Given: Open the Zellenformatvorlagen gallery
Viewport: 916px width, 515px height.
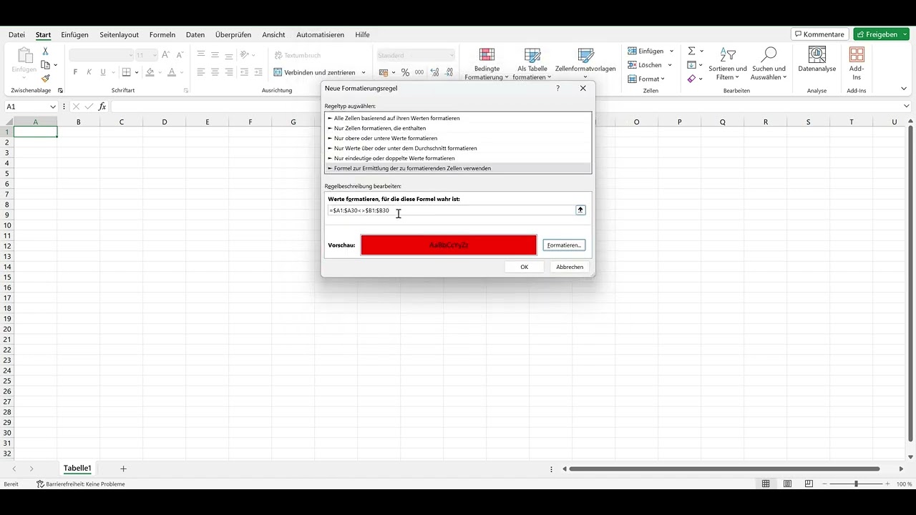Looking at the screenshot, I should (585, 64).
